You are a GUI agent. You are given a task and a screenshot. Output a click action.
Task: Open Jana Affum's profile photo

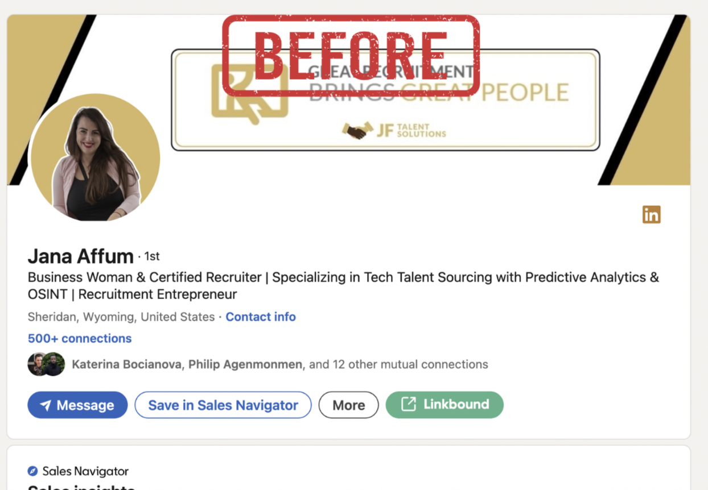95,157
